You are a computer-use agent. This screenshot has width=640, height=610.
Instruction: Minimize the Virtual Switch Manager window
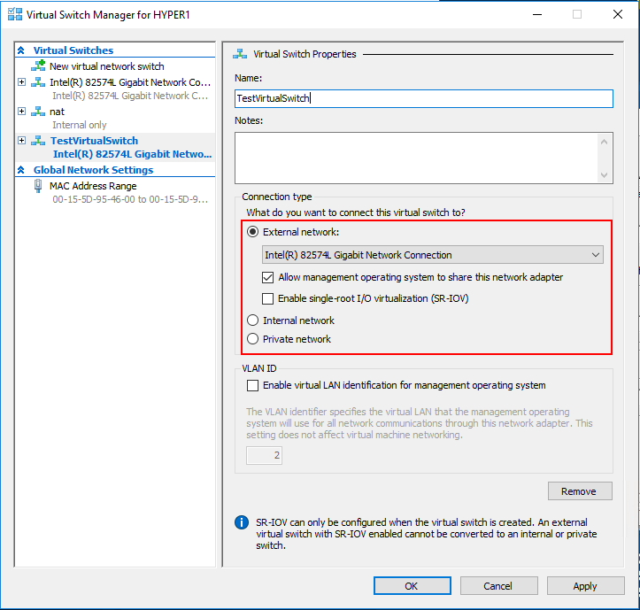pos(537,14)
